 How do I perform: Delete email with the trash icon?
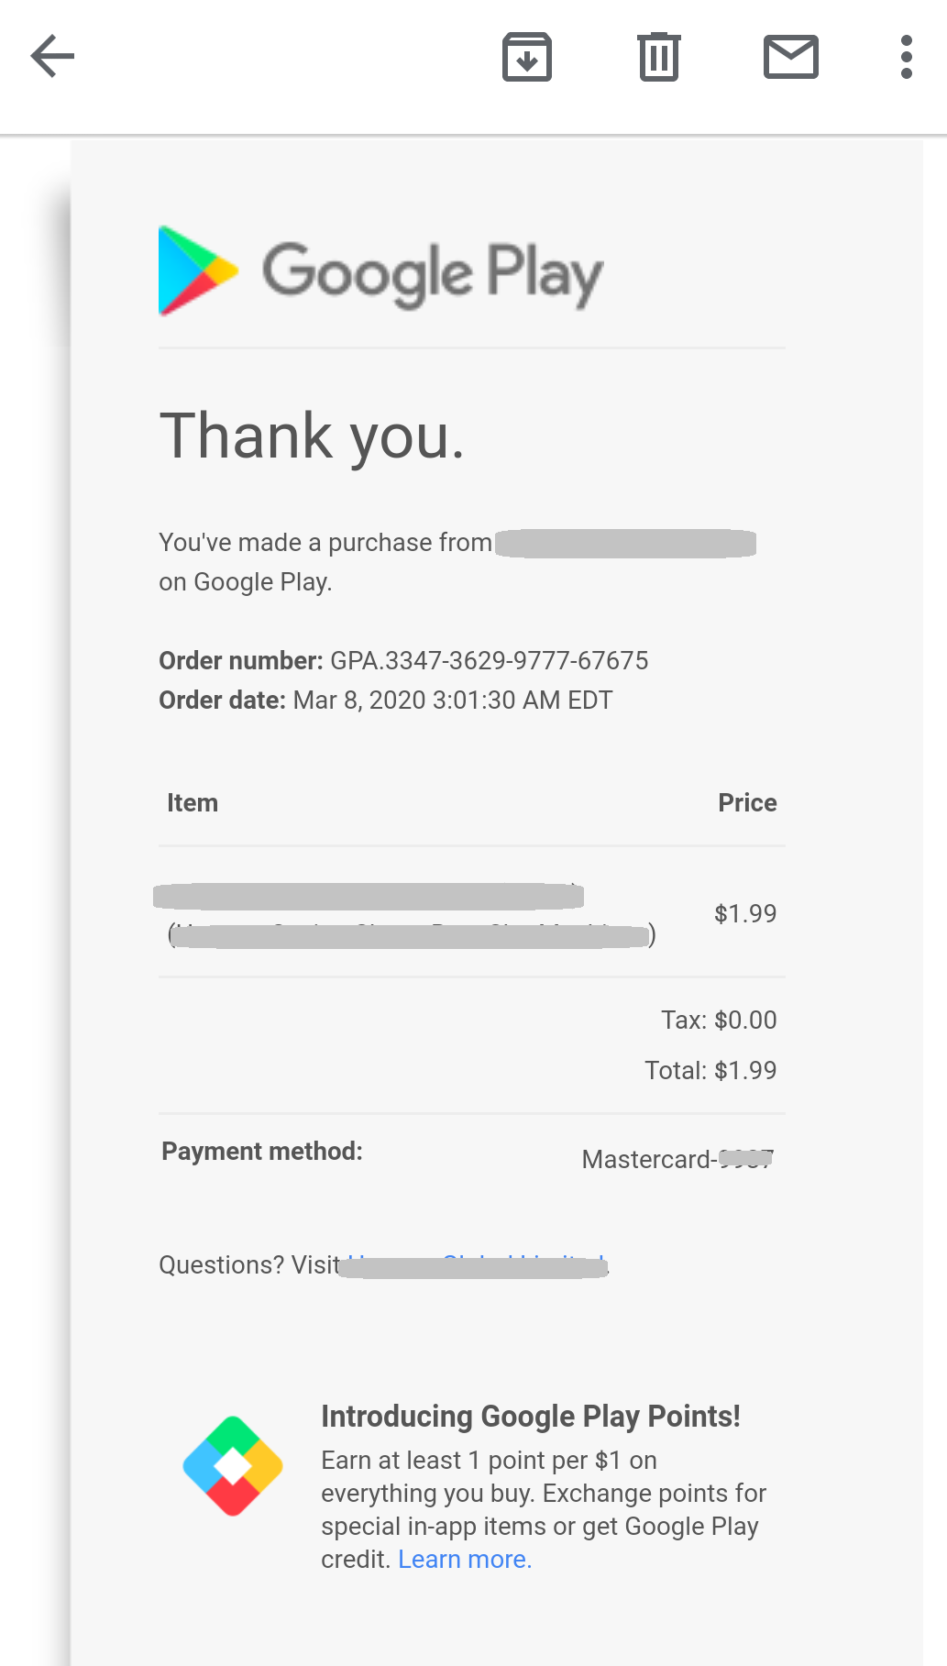click(658, 57)
